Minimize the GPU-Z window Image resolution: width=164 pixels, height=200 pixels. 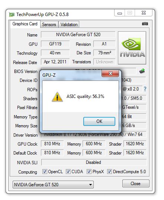pyautogui.click(x=120, y=13)
